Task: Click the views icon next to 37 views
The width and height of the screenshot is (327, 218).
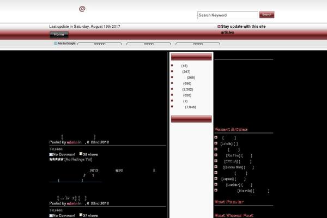Action: tap(81, 215)
